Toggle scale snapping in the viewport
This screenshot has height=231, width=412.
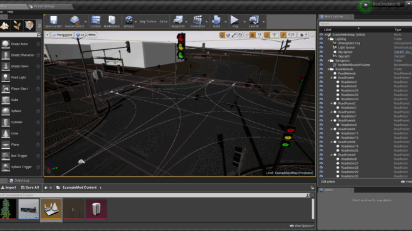coord(283,35)
